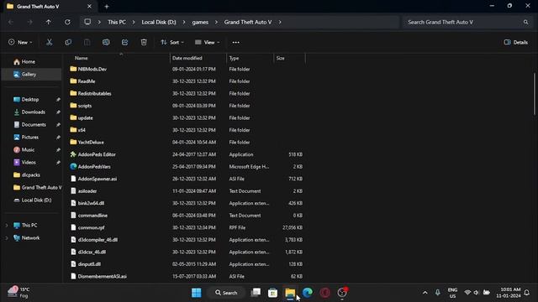This screenshot has height=302, width=538.
Task: Refresh the current folder
Action: coord(67,22)
